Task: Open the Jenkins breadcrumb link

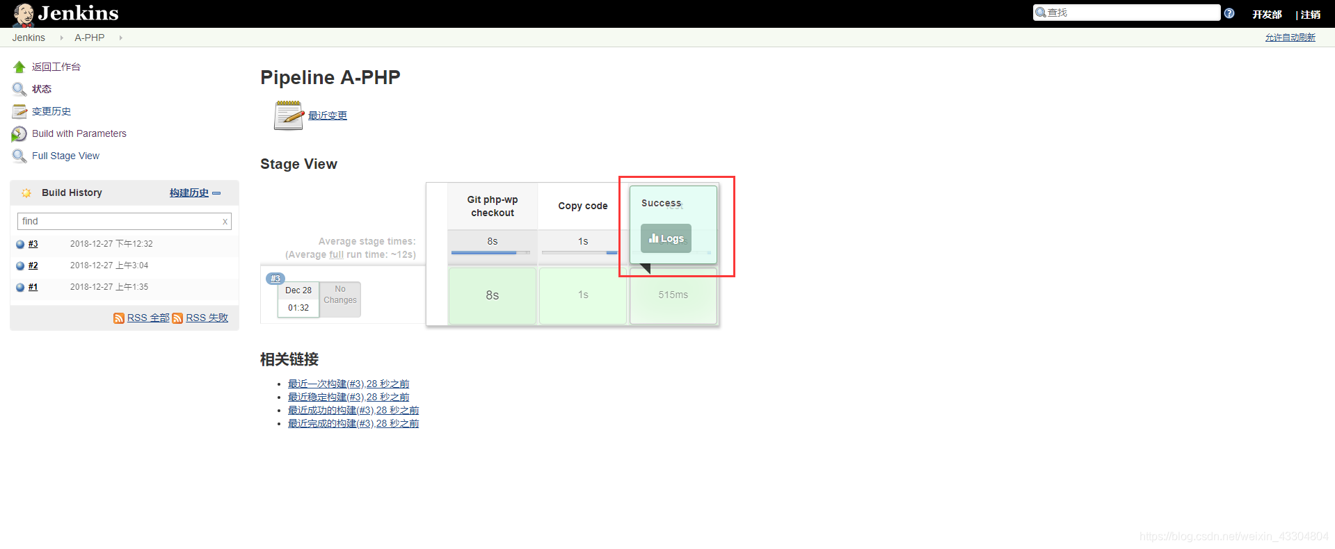Action: [29, 38]
